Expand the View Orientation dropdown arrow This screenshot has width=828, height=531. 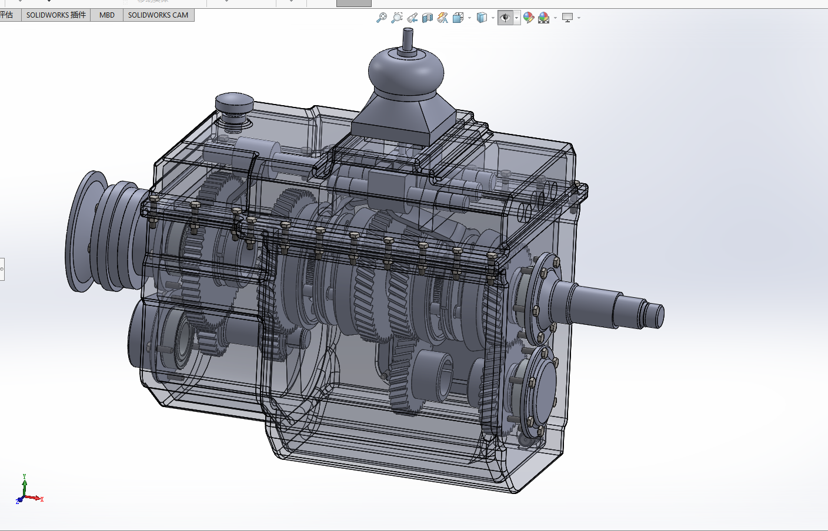coord(469,18)
